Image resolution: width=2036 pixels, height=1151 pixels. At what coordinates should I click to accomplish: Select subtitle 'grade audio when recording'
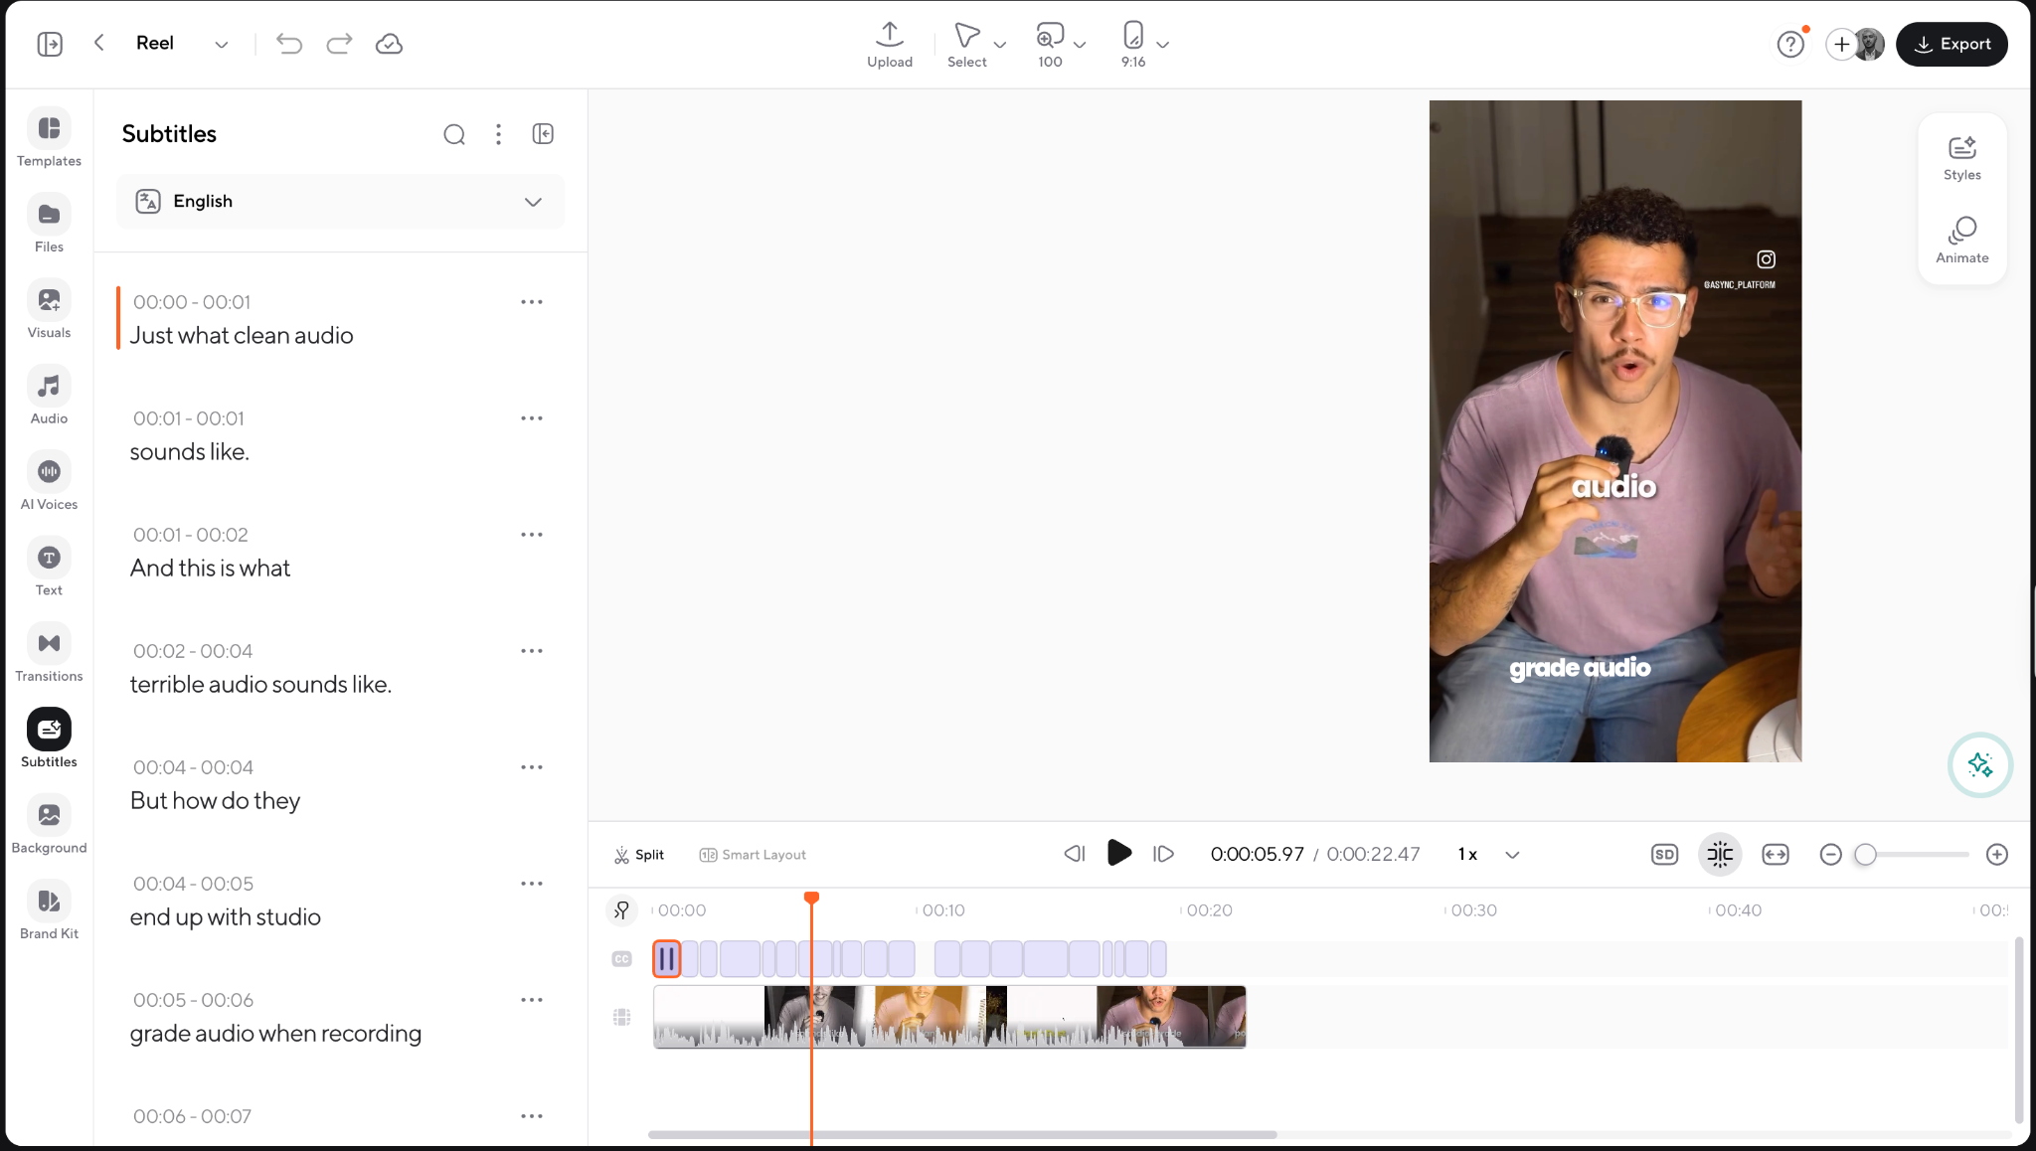click(x=275, y=1034)
